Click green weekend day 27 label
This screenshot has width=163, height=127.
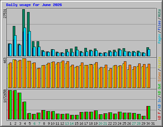pos(134,124)
